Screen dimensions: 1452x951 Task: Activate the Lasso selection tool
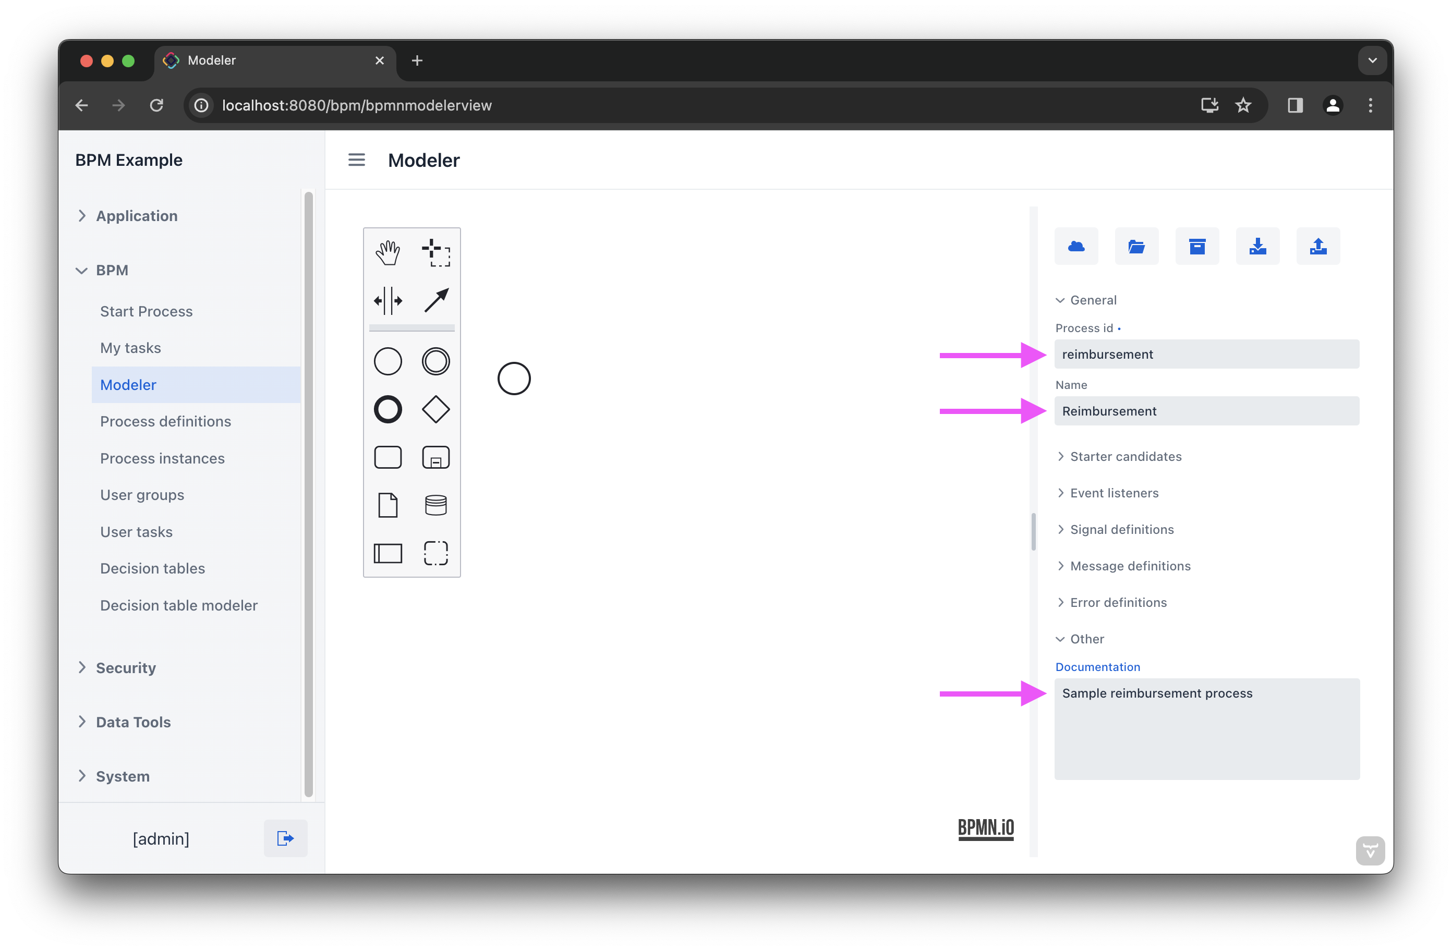pos(435,252)
